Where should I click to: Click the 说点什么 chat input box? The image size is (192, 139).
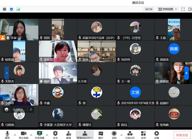click(x=19, y=110)
